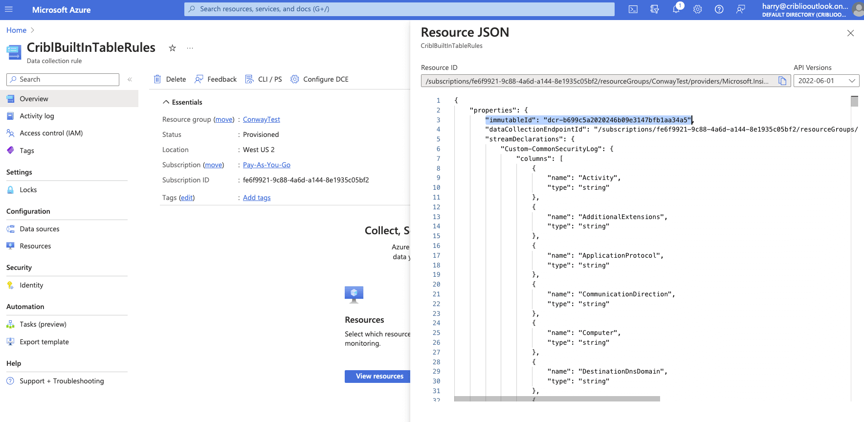
Task: Click the View resources button
Action: click(x=377, y=376)
